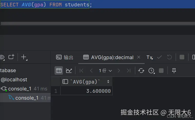Image resolution: width=195 pixels, height=120 pixels.
Task: Go to last page of results
Action: [x=128, y=71]
